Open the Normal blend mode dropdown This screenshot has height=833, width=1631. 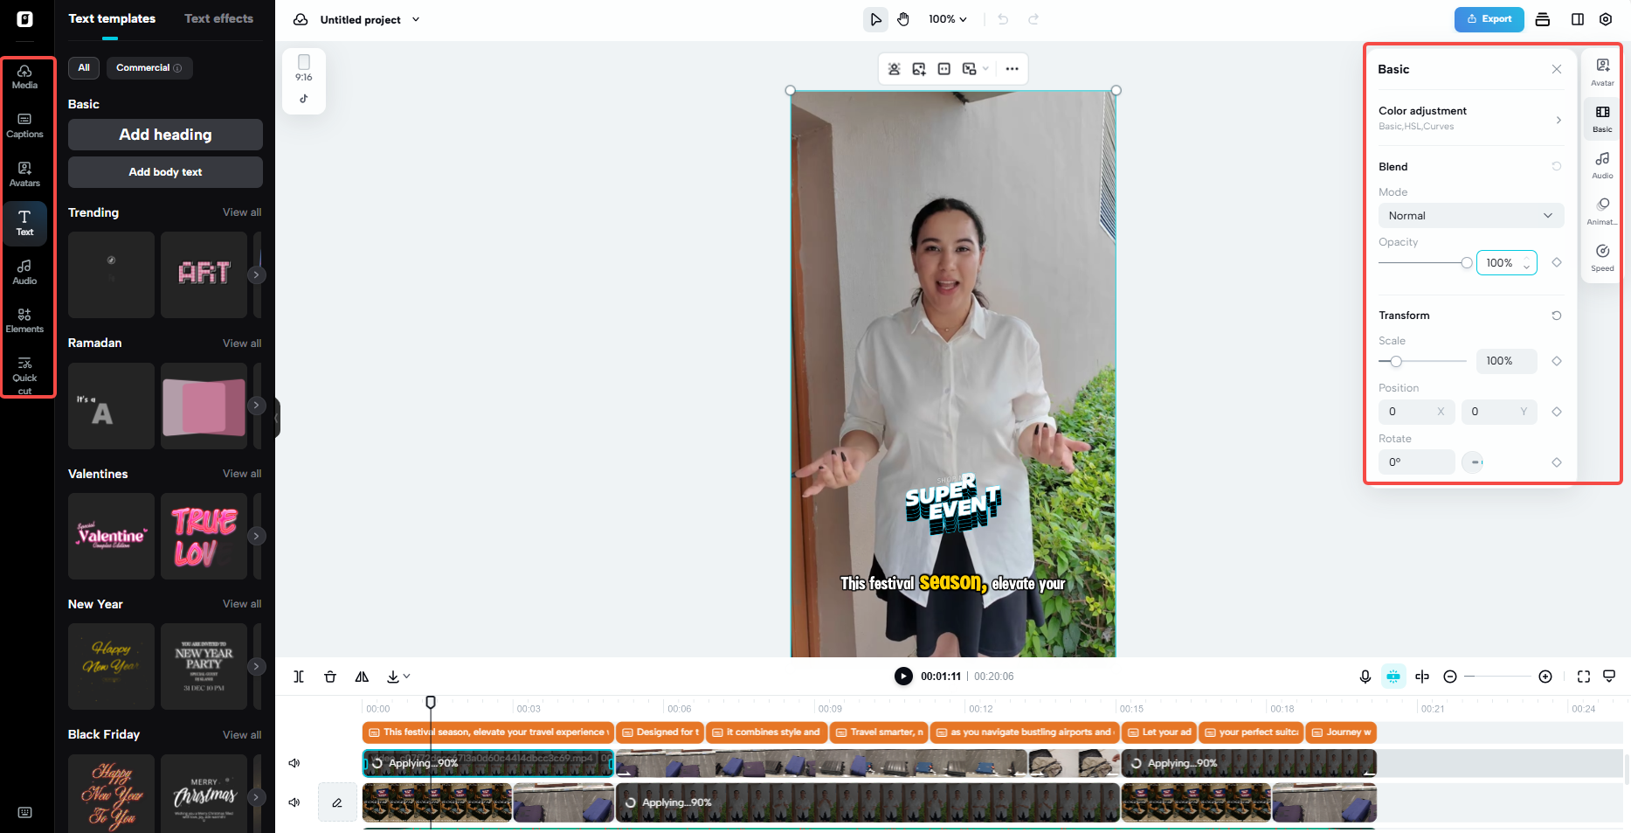click(x=1471, y=215)
